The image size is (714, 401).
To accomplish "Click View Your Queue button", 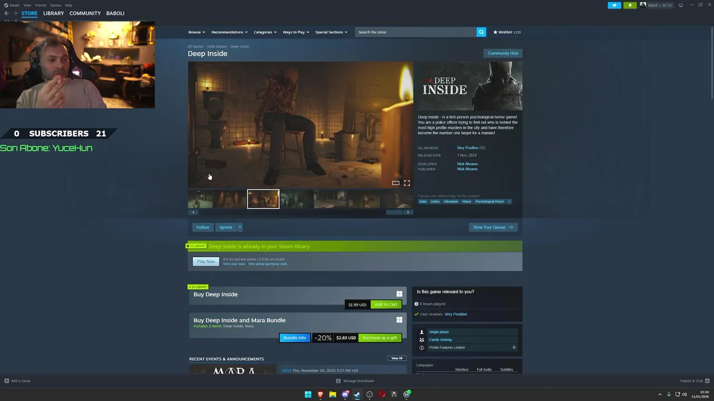I will (493, 227).
